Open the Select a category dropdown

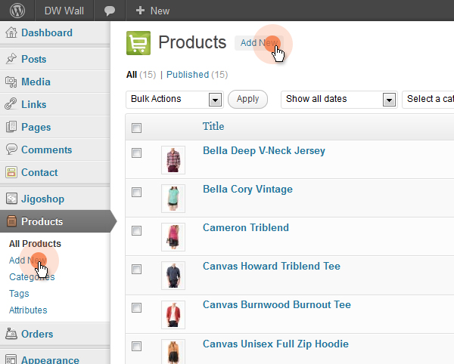coord(428,100)
